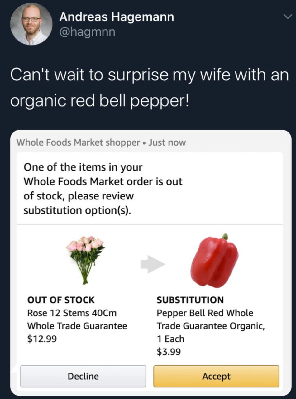Select the Pepper Bell Red Whole item name
296x399 pixels.
point(205,313)
